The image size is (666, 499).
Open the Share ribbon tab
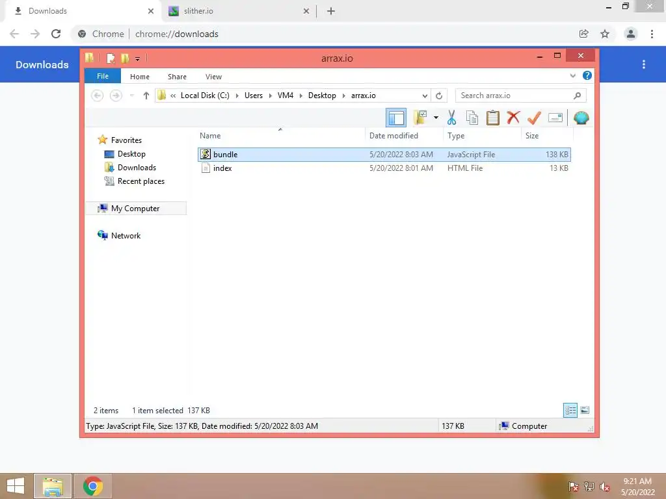tap(177, 77)
